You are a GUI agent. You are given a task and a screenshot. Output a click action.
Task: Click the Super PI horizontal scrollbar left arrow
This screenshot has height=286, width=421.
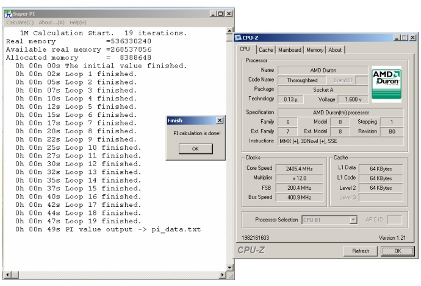tap(7, 275)
